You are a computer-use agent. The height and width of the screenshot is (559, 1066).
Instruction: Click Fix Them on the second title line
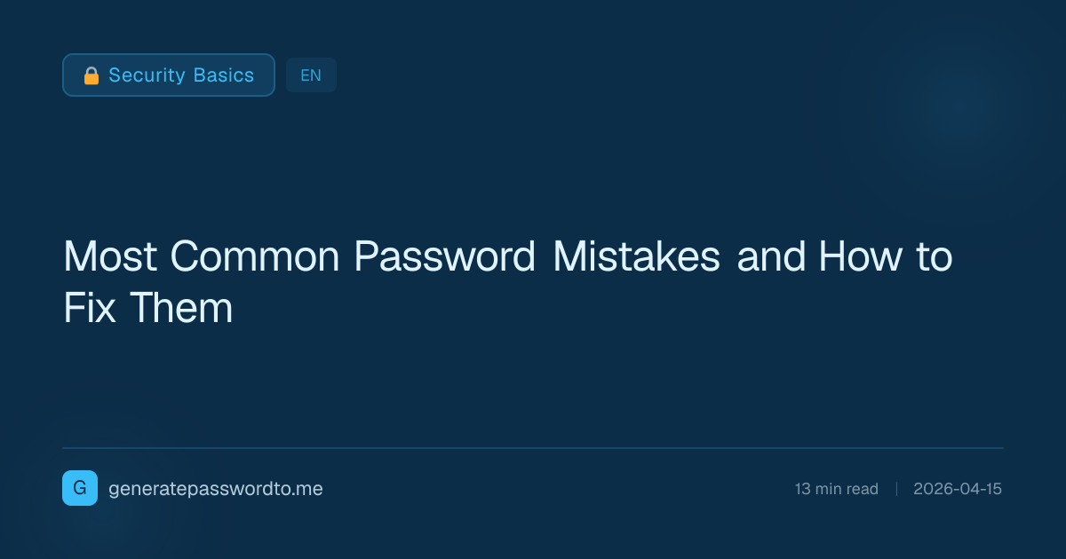point(148,308)
